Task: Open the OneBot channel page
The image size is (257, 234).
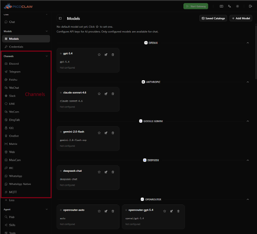Action: tap(26, 136)
